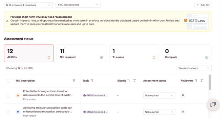
Task: Click 'Achieving emissions reduction goals' description text
Action: click(x=48, y=110)
